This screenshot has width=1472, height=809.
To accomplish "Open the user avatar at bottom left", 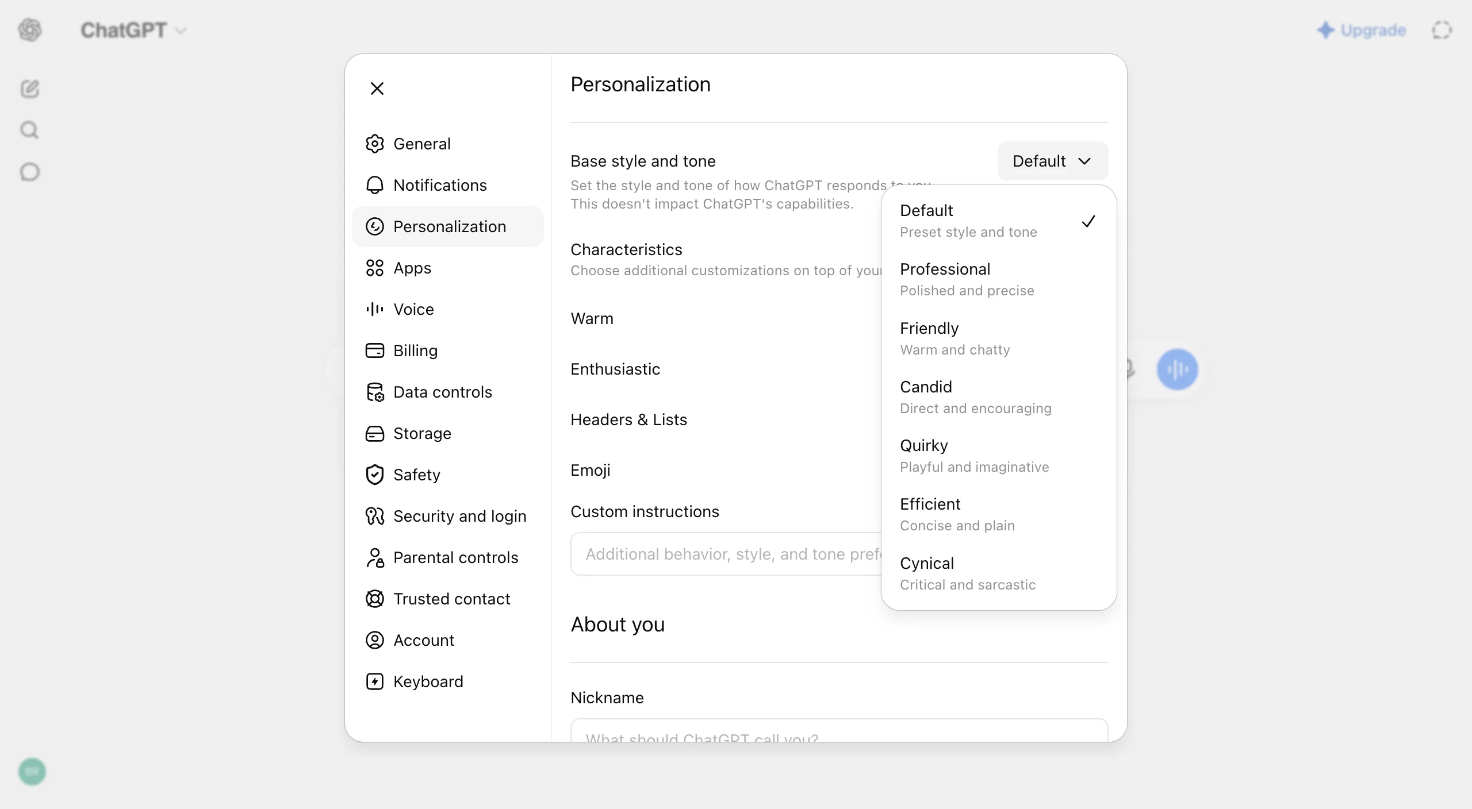I will (32, 771).
